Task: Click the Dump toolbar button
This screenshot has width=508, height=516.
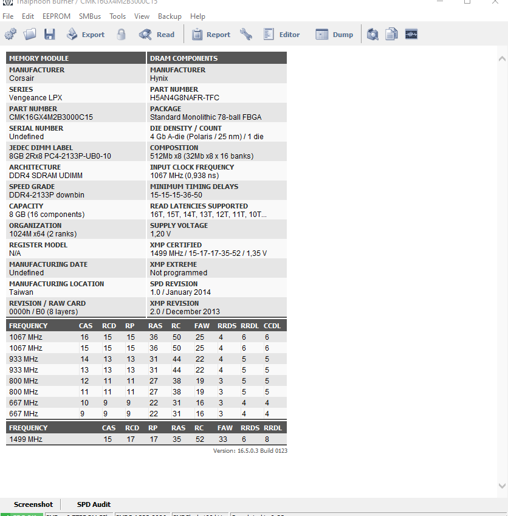Action: point(334,34)
